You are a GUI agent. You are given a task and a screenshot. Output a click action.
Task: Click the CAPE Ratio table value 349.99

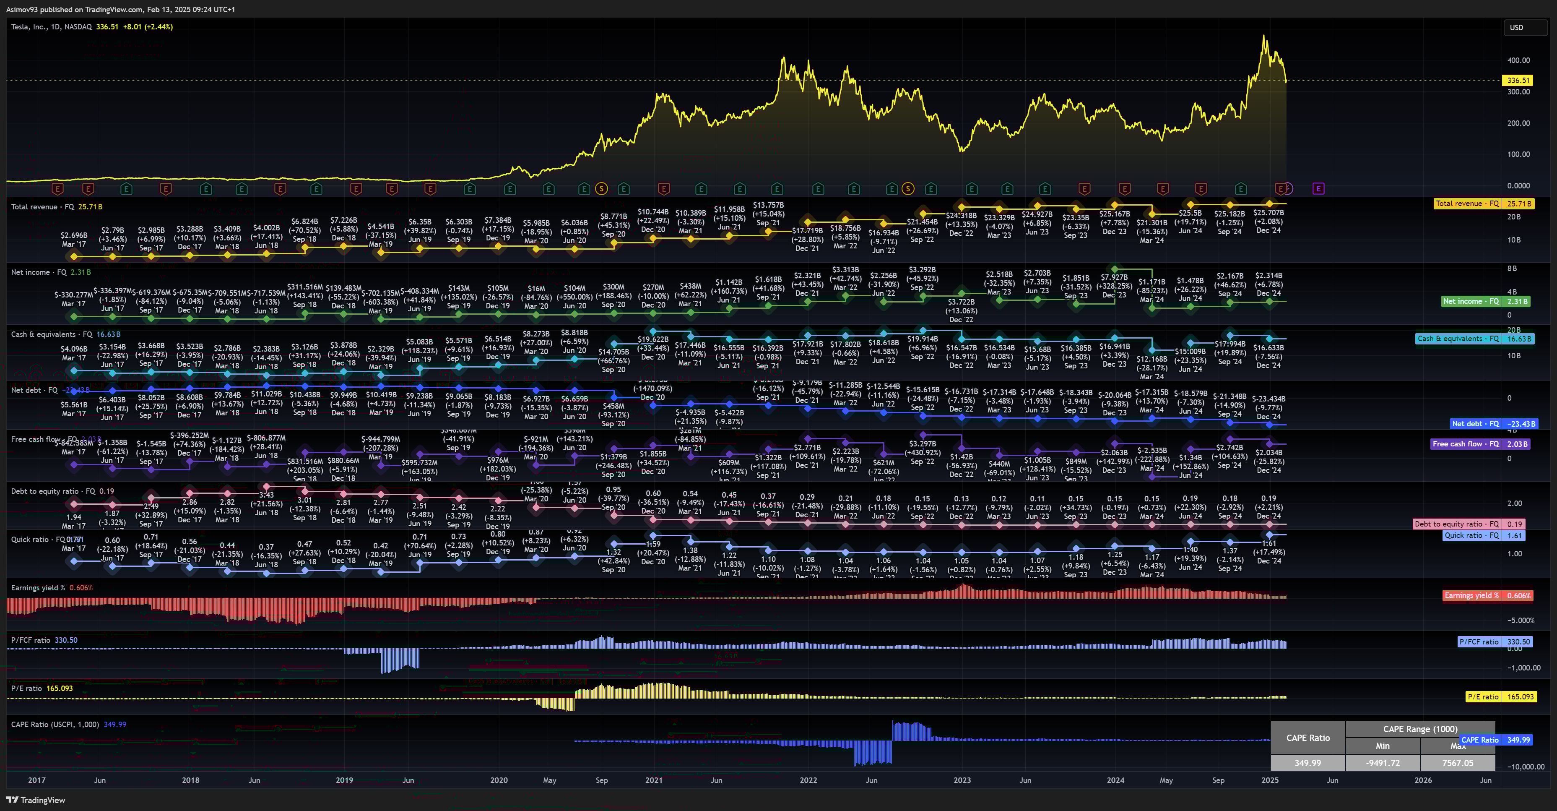[1307, 763]
